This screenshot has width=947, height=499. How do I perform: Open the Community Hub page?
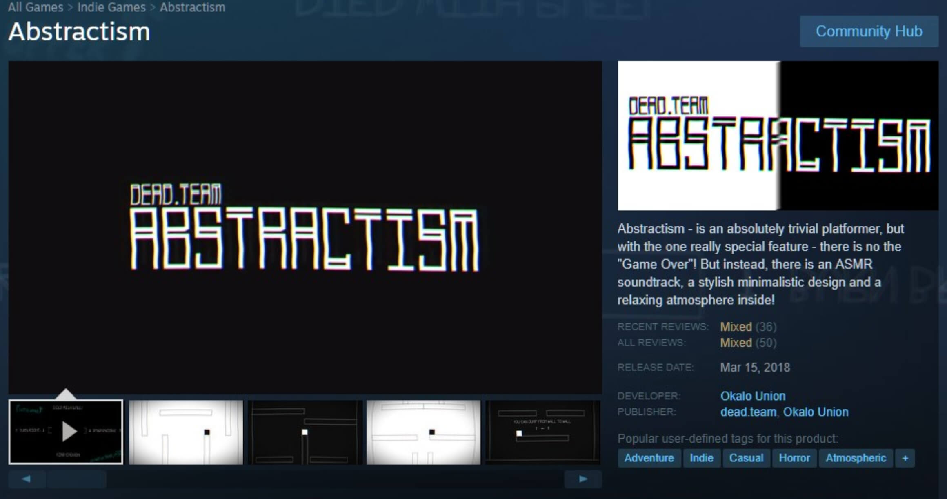[x=869, y=31]
